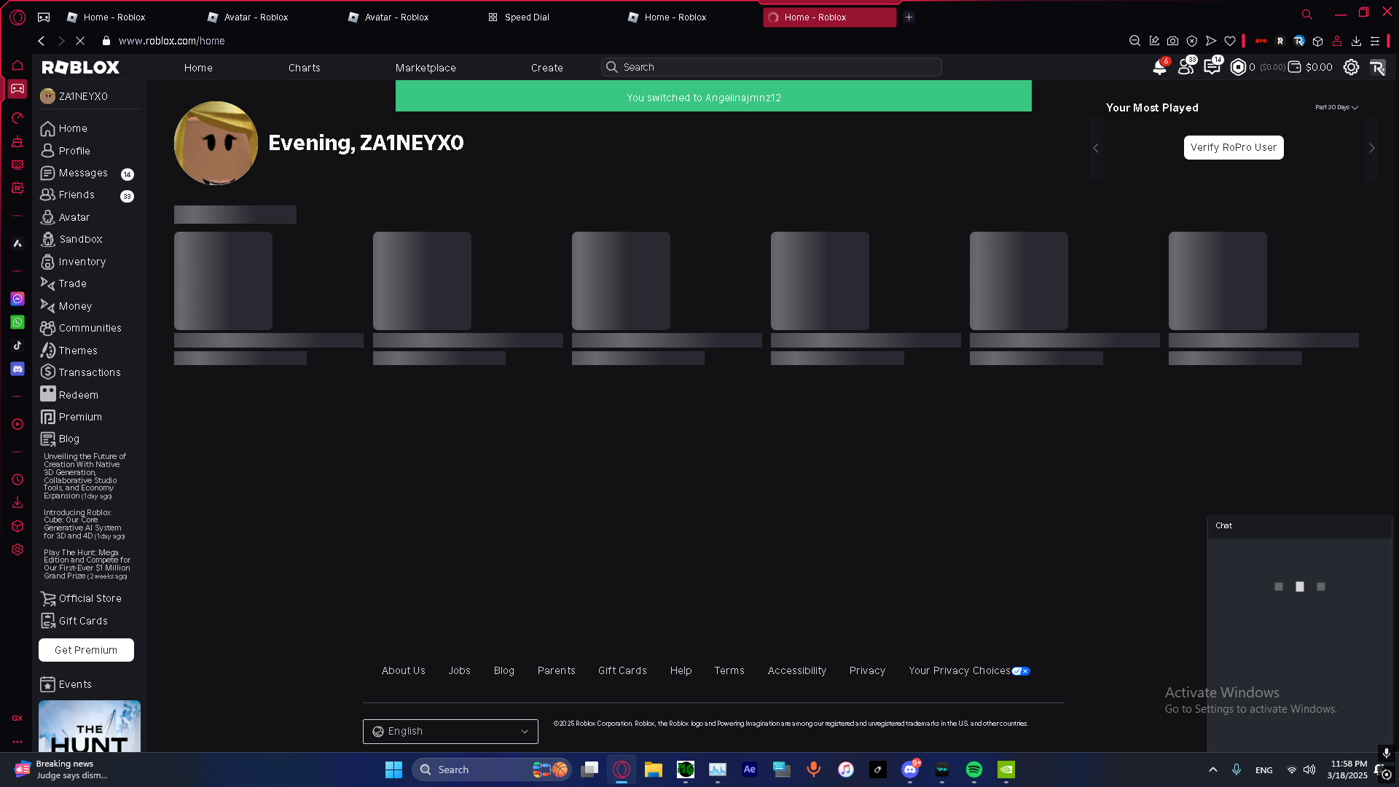The height and width of the screenshot is (787, 1399).
Task: Click the Roblox search field
Action: point(772,67)
